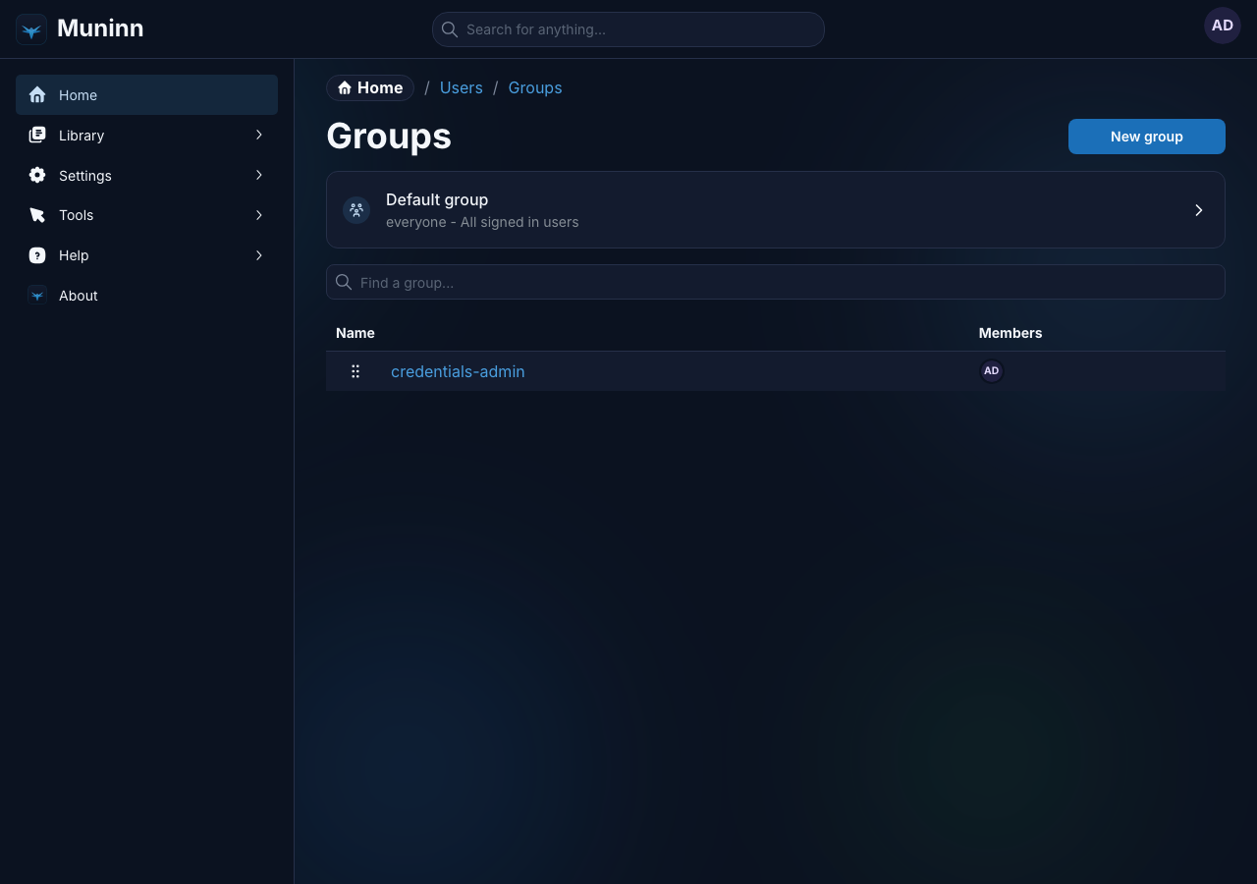This screenshot has width=1257, height=884.
Task: Focus the Search for anything field
Action: coord(628,29)
